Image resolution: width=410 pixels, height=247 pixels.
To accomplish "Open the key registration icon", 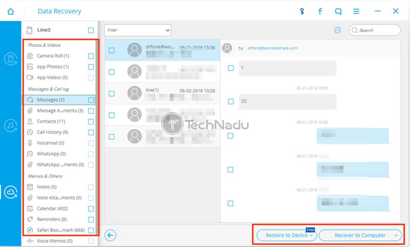I will pos(302,11).
